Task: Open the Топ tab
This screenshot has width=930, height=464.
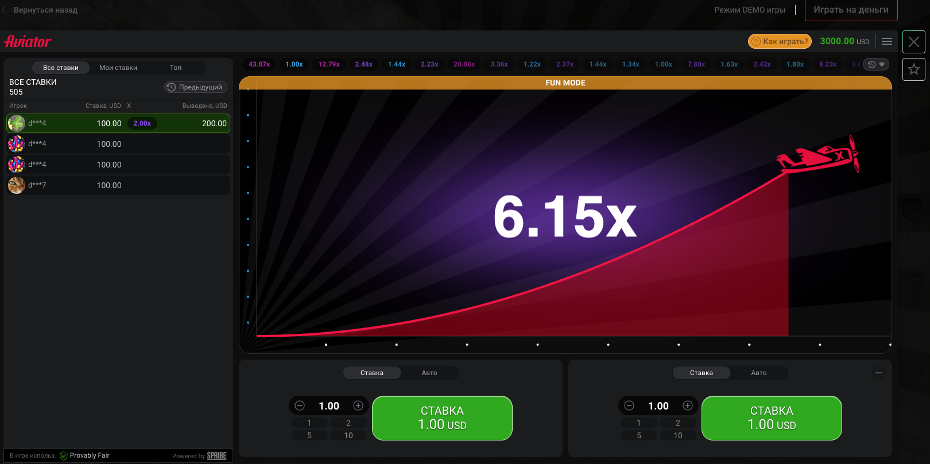Action: (175, 68)
